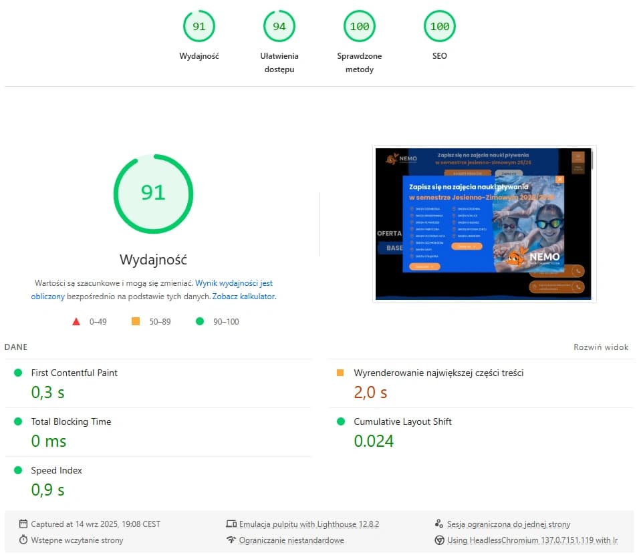Click the Speed Index metric row

click(x=57, y=470)
